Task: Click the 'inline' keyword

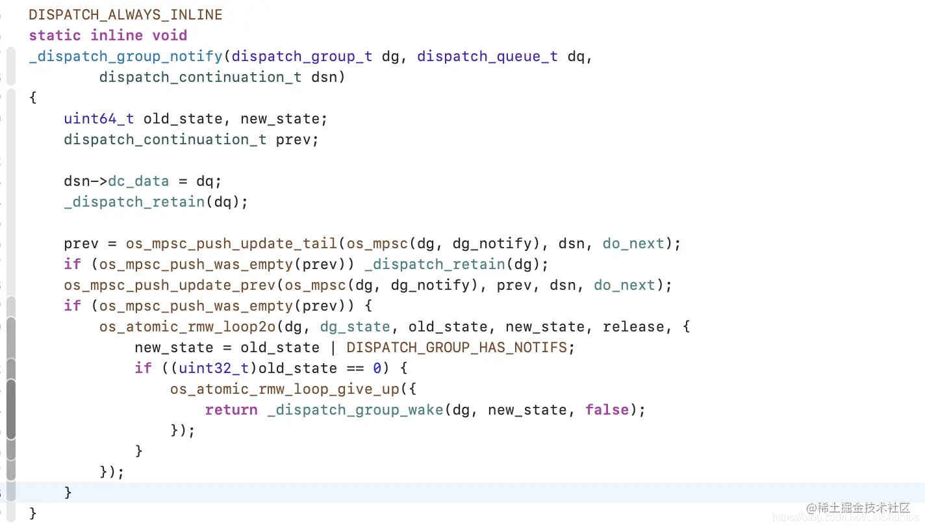Action: (x=117, y=35)
